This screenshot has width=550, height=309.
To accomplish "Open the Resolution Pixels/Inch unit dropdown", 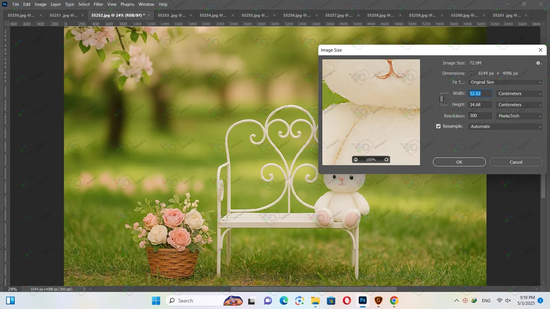I will 519,116.
